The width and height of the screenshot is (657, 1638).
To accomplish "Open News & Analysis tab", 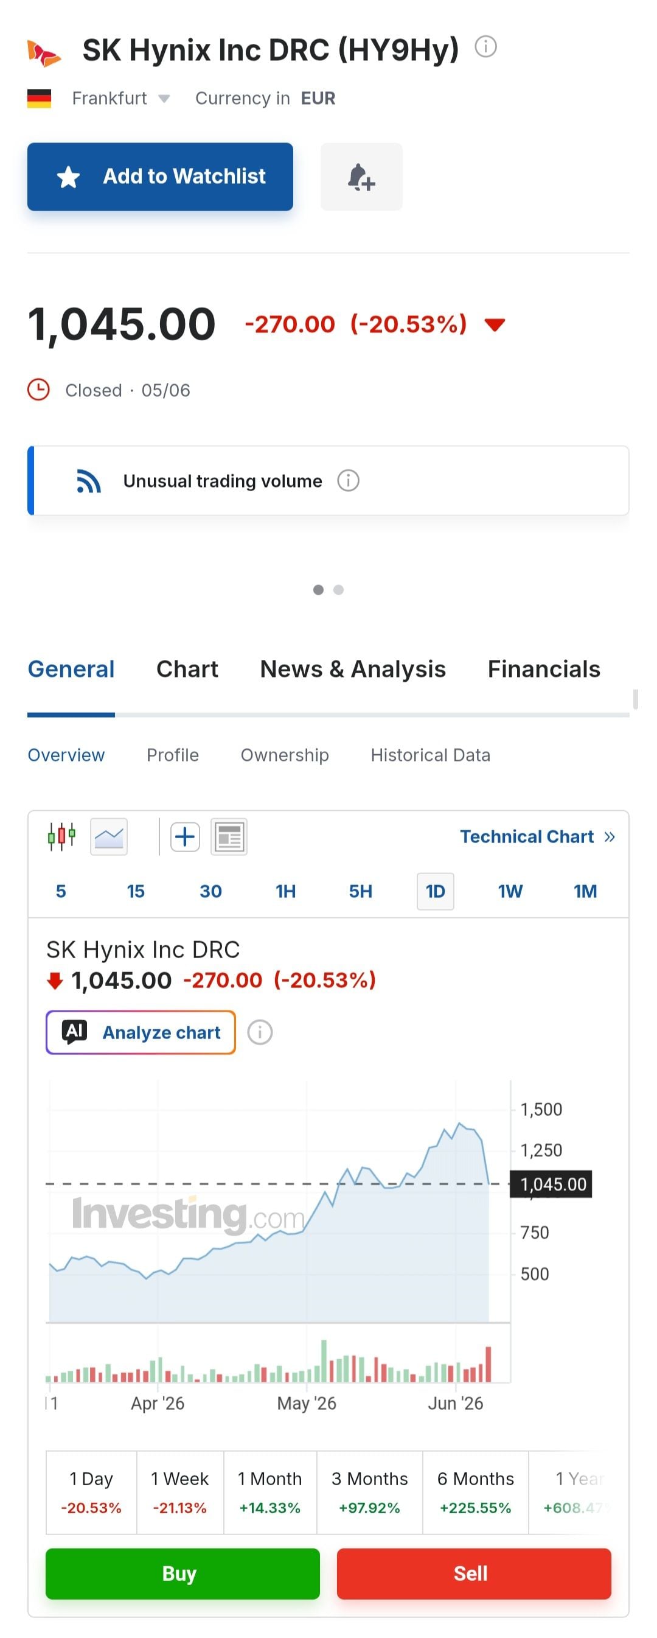I will [x=353, y=669].
